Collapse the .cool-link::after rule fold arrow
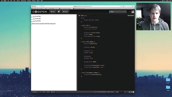Viewport: 172px width, 97px height. (x=80, y=42)
